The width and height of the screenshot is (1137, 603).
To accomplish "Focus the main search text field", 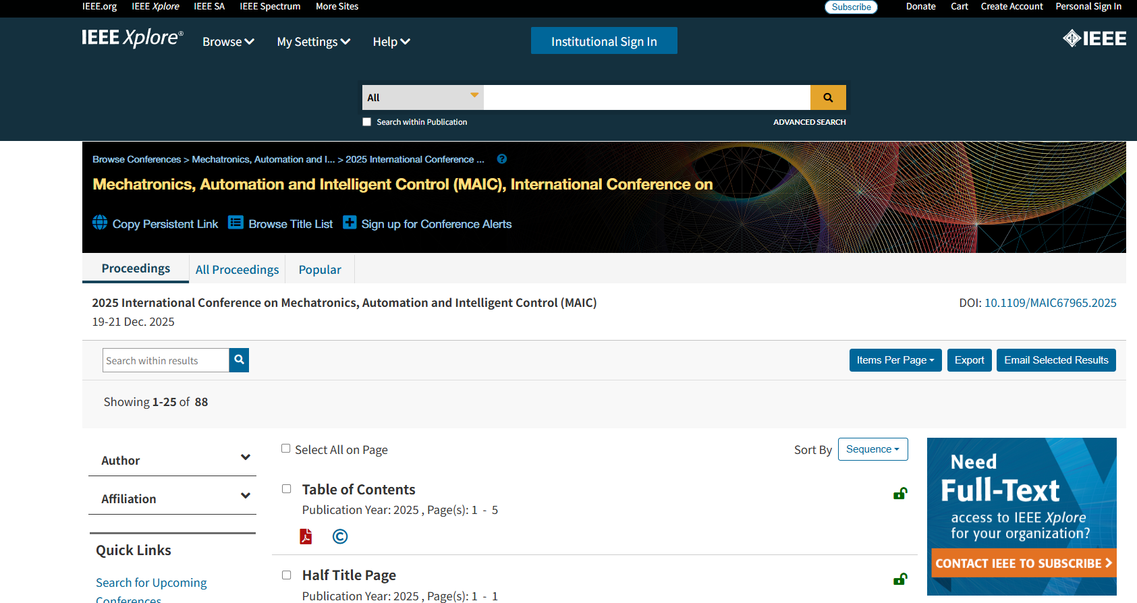I will tap(647, 97).
